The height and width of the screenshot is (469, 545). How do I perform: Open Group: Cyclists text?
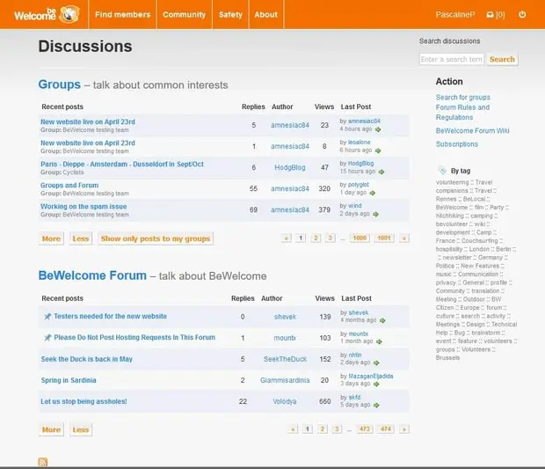click(x=62, y=172)
